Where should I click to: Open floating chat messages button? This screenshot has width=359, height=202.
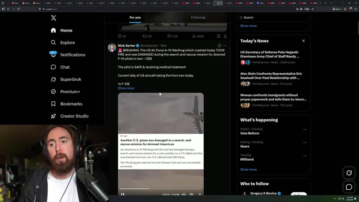[x=349, y=187]
